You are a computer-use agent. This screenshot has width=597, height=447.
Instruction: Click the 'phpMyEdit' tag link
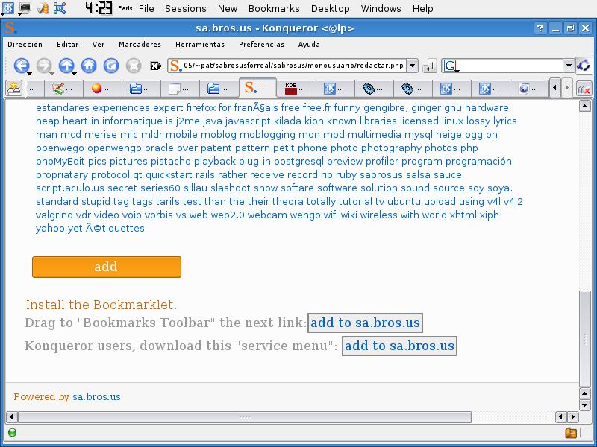60,162
